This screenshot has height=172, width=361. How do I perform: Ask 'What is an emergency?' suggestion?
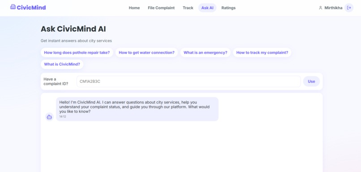(206, 52)
